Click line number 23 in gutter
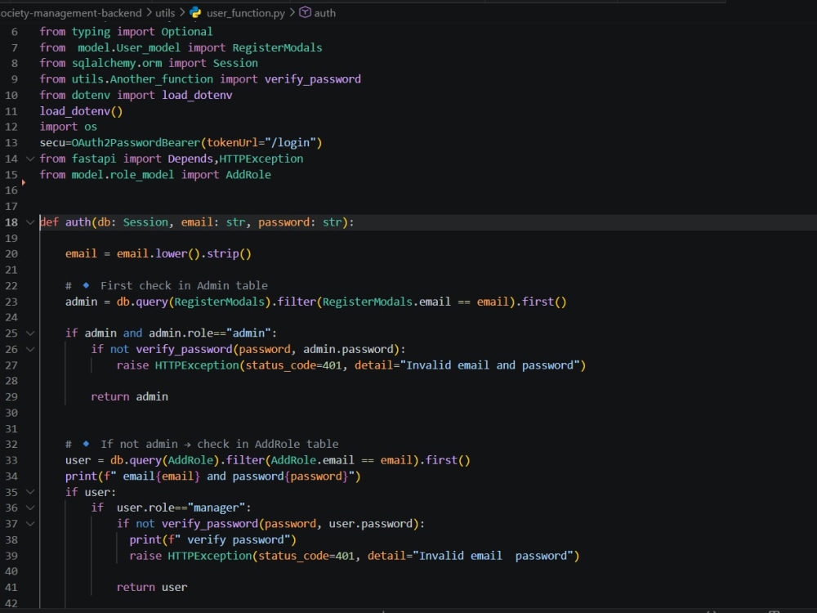 (x=11, y=302)
